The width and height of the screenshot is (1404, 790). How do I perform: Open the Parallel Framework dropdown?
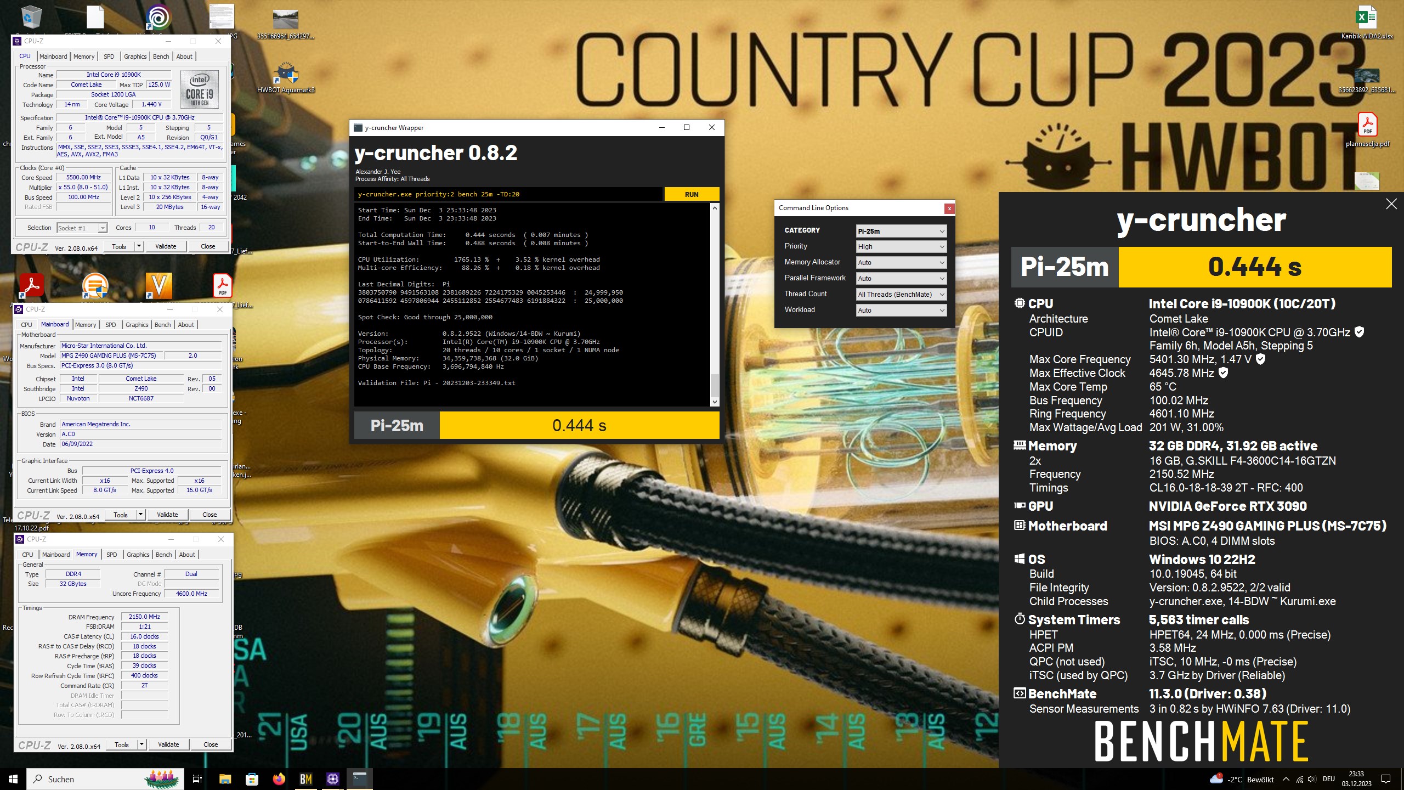pos(901,279)
